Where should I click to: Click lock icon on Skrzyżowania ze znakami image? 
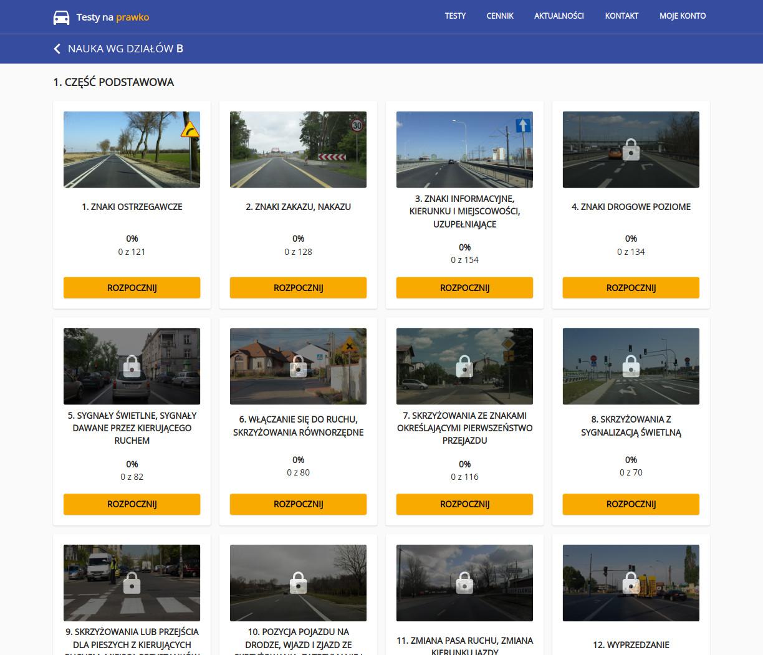pos(464,366)
